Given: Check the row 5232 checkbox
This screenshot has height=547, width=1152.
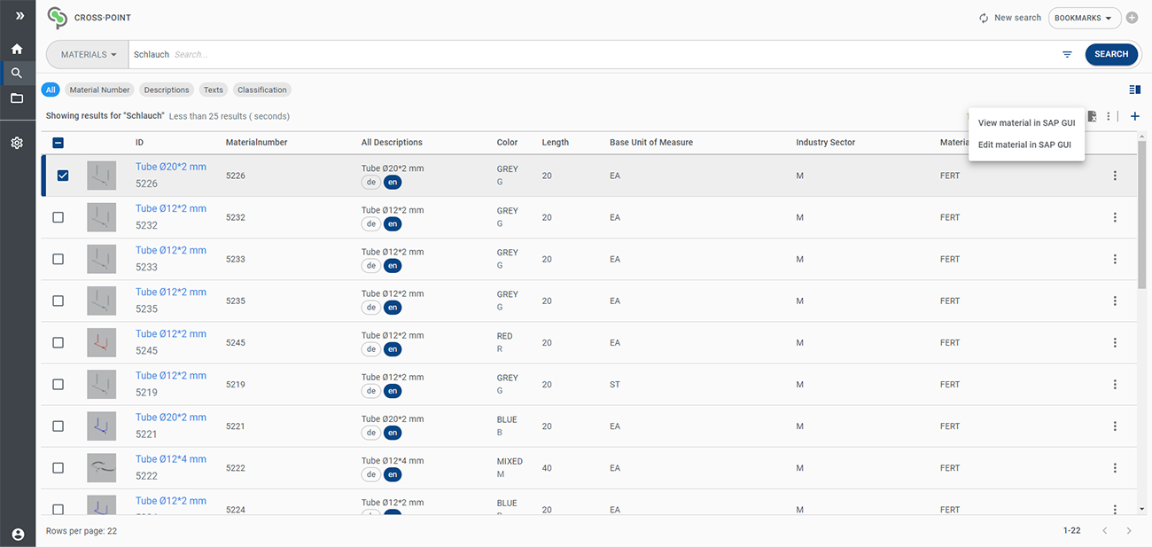Looking at the screenshot, I should click(x=58, y=217).
